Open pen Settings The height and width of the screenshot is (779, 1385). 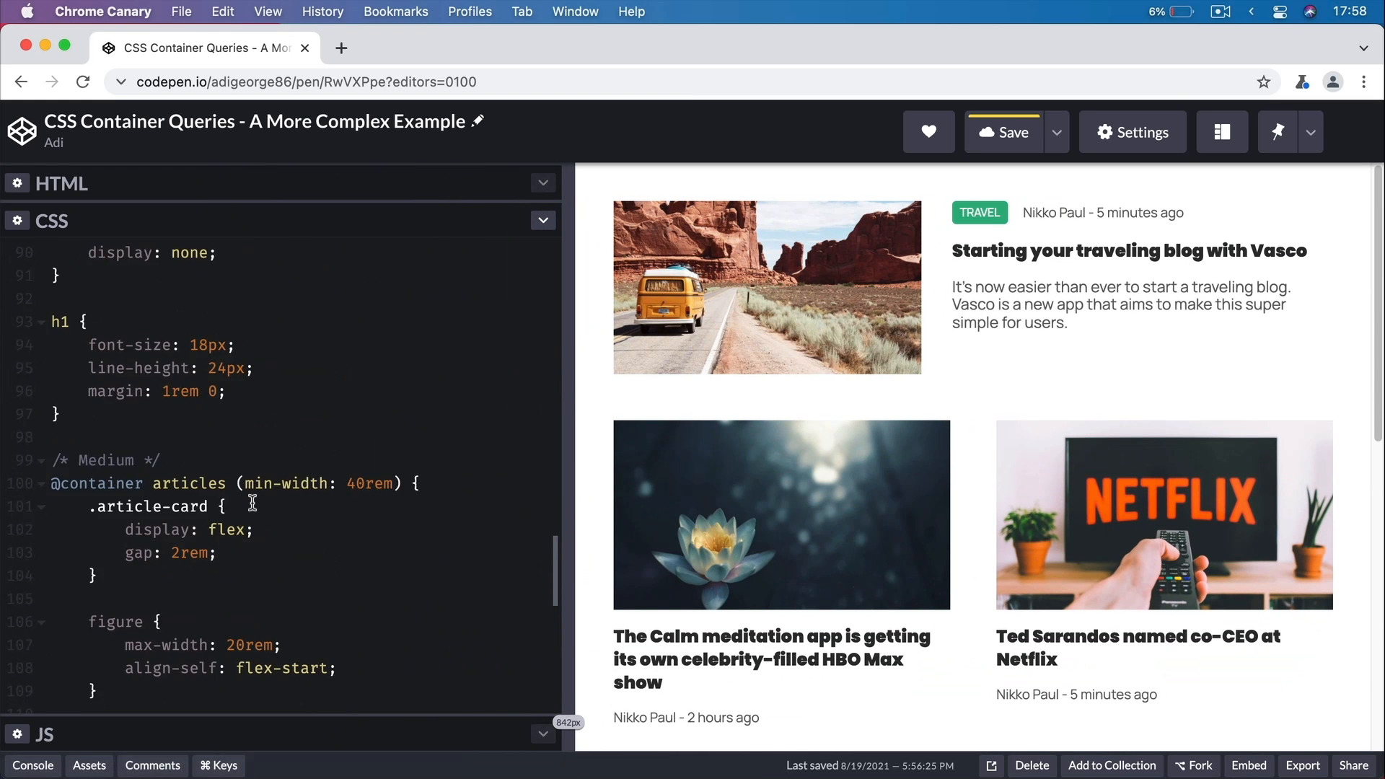(1133, 132)
